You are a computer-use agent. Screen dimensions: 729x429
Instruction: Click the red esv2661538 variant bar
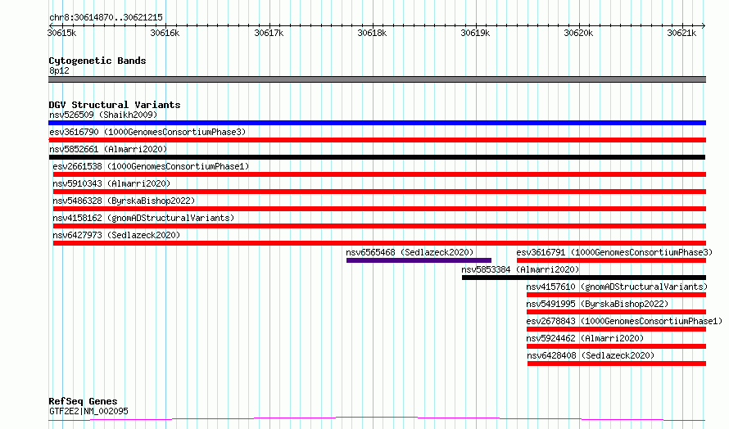pos(379,174)
